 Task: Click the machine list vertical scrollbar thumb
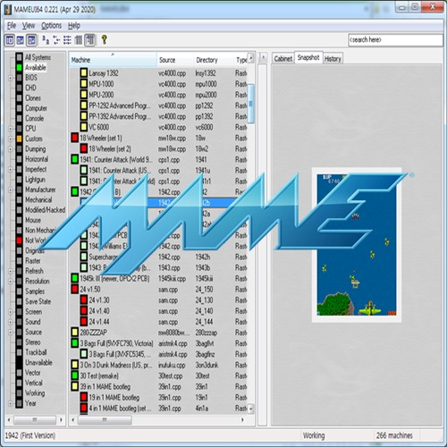pos(251,104)
